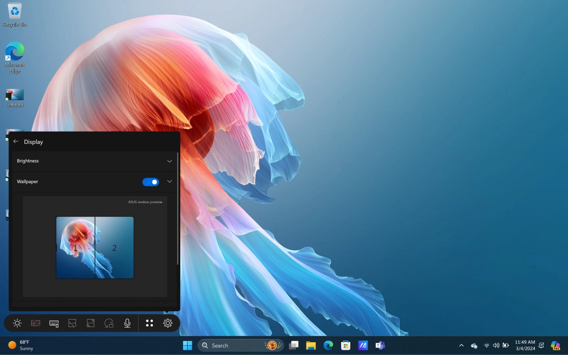Turn off the Wallpaper toggle
Viewport: 568px width, 355px height.
click(x=151, y=182)
